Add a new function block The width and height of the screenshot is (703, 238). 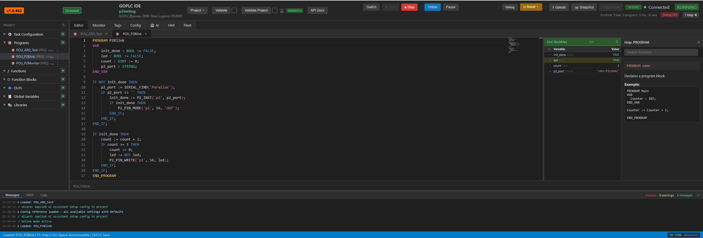click(x=63, y=79)
